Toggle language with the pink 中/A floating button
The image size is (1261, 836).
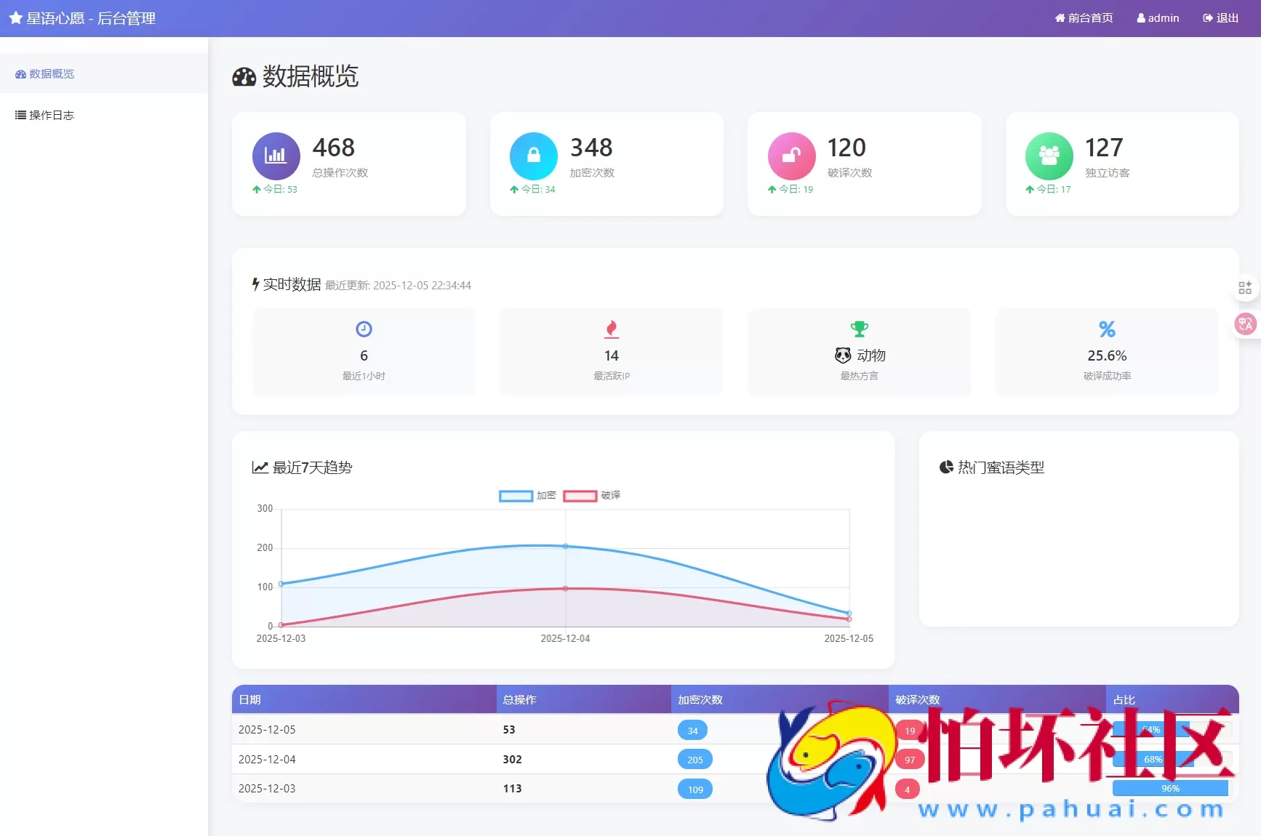coord(1245,324)
